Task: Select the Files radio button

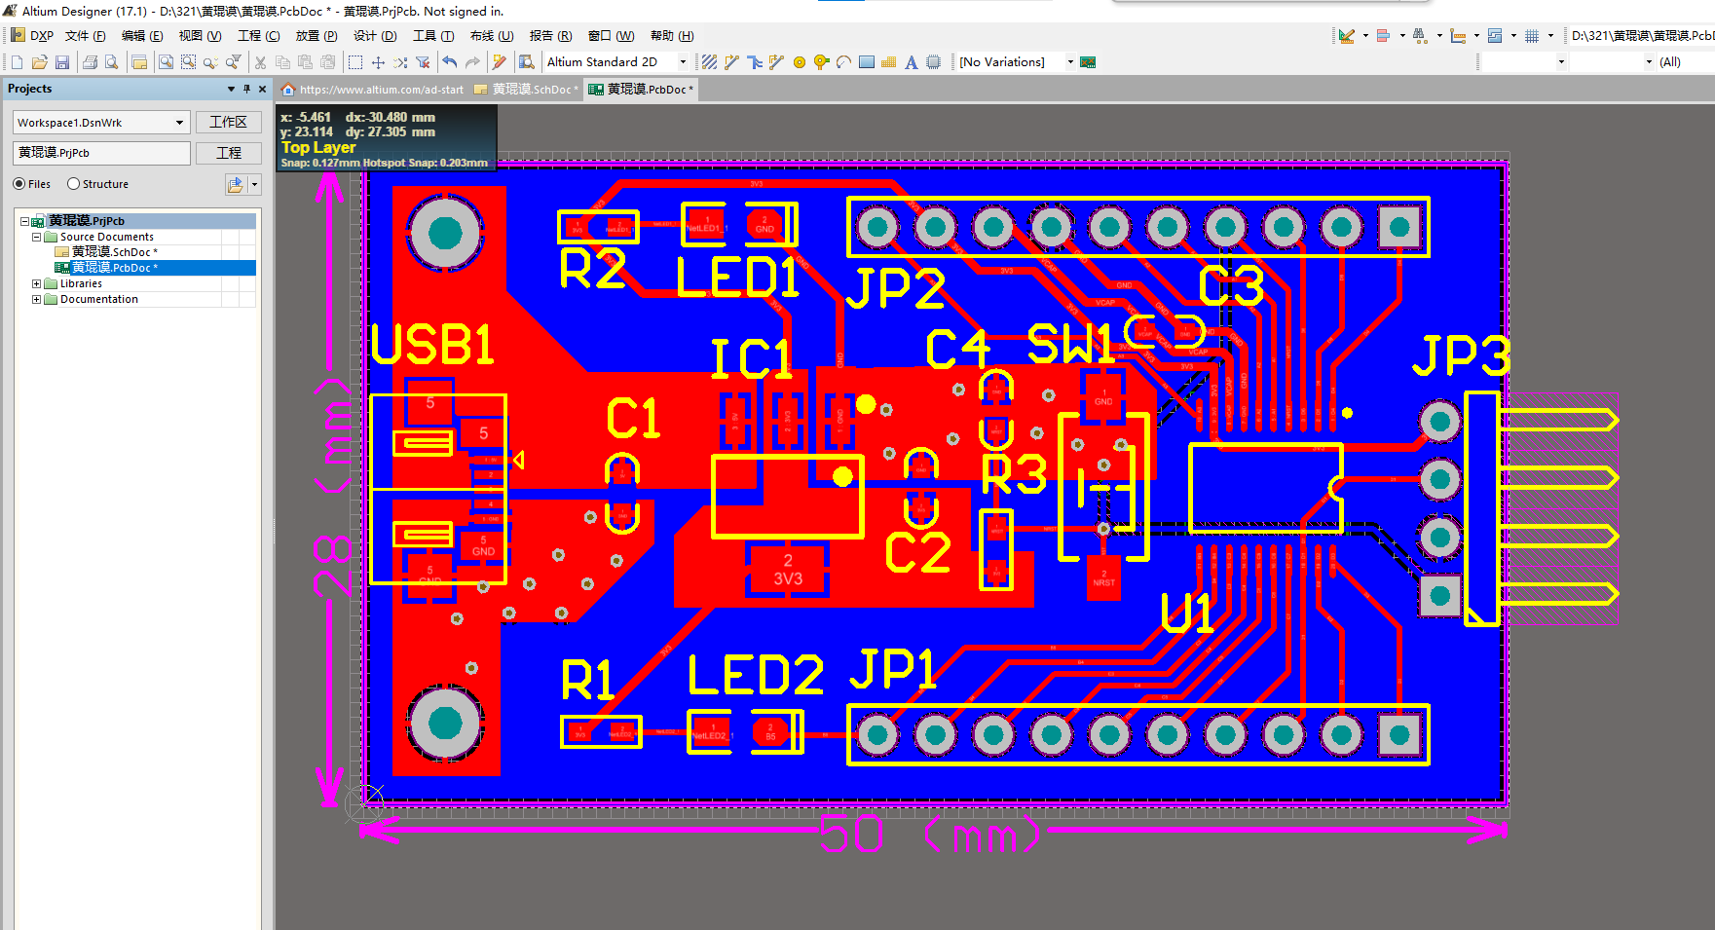Action: coord(19,184)
